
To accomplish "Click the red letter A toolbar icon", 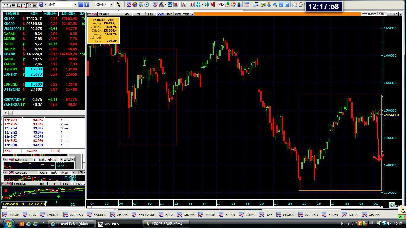I will (x=183, y=4).
